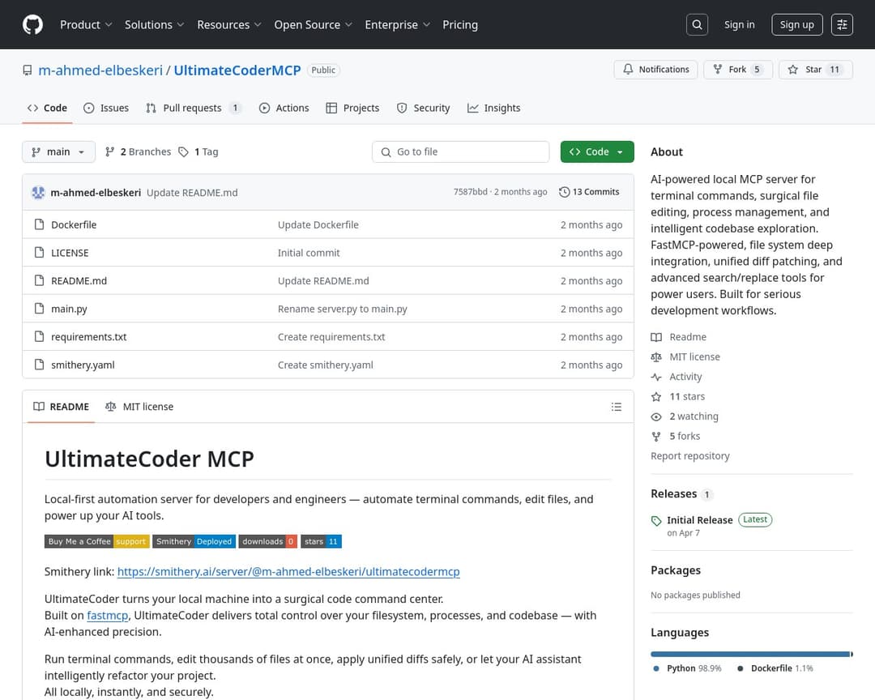
Task: Click the Smithery Deployed badge
Action: (x=194, y=541)
